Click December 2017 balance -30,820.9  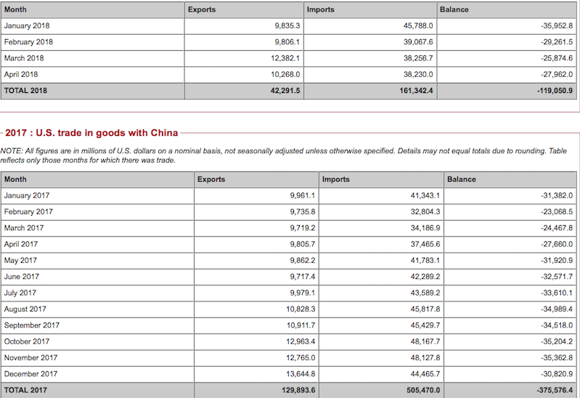[557, 374]
